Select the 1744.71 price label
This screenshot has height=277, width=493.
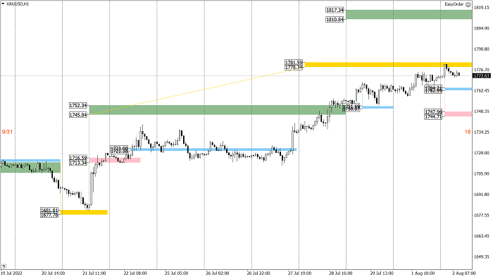[x=433, y=116]
